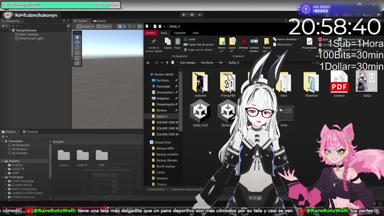
Task: Select Directional Light in the Hierarchy
Action: 31,38
